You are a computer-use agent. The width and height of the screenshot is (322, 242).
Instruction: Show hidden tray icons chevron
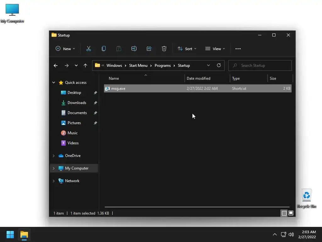[275, 234]
